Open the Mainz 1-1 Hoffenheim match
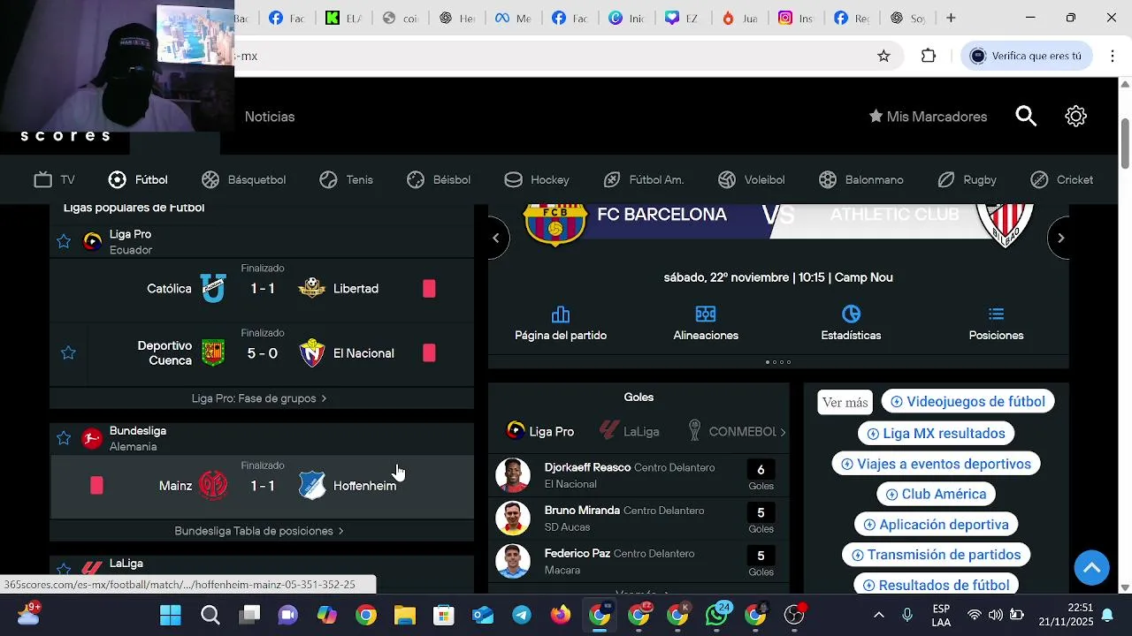 coord(262,485)
